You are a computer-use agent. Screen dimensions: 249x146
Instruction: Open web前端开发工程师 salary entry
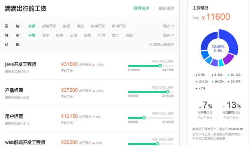[x=25, y=143]
